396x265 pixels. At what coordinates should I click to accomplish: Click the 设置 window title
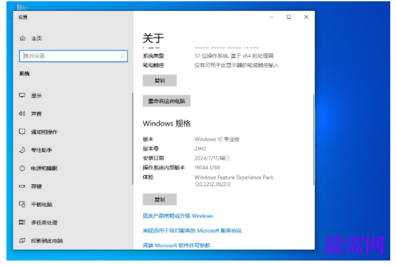23,17
